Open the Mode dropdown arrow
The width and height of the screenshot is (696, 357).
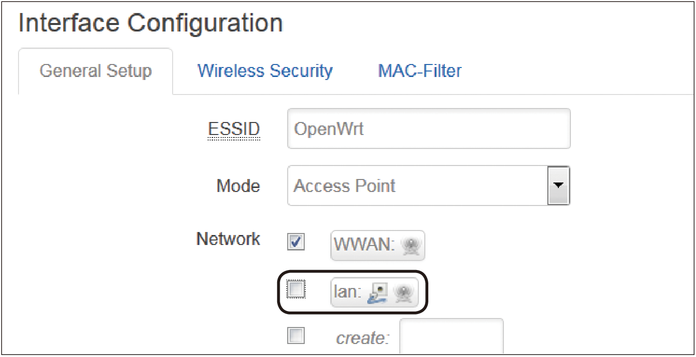click(559, 185)
